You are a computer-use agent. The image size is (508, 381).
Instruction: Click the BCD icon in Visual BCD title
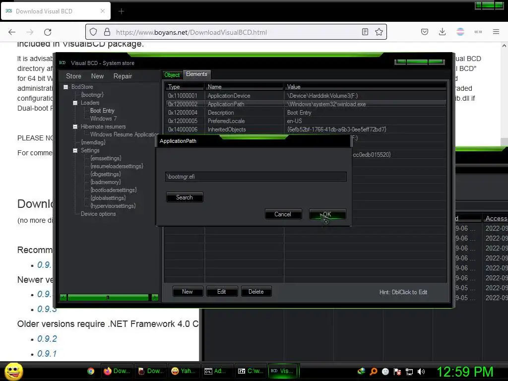click(x=63, y=63)
